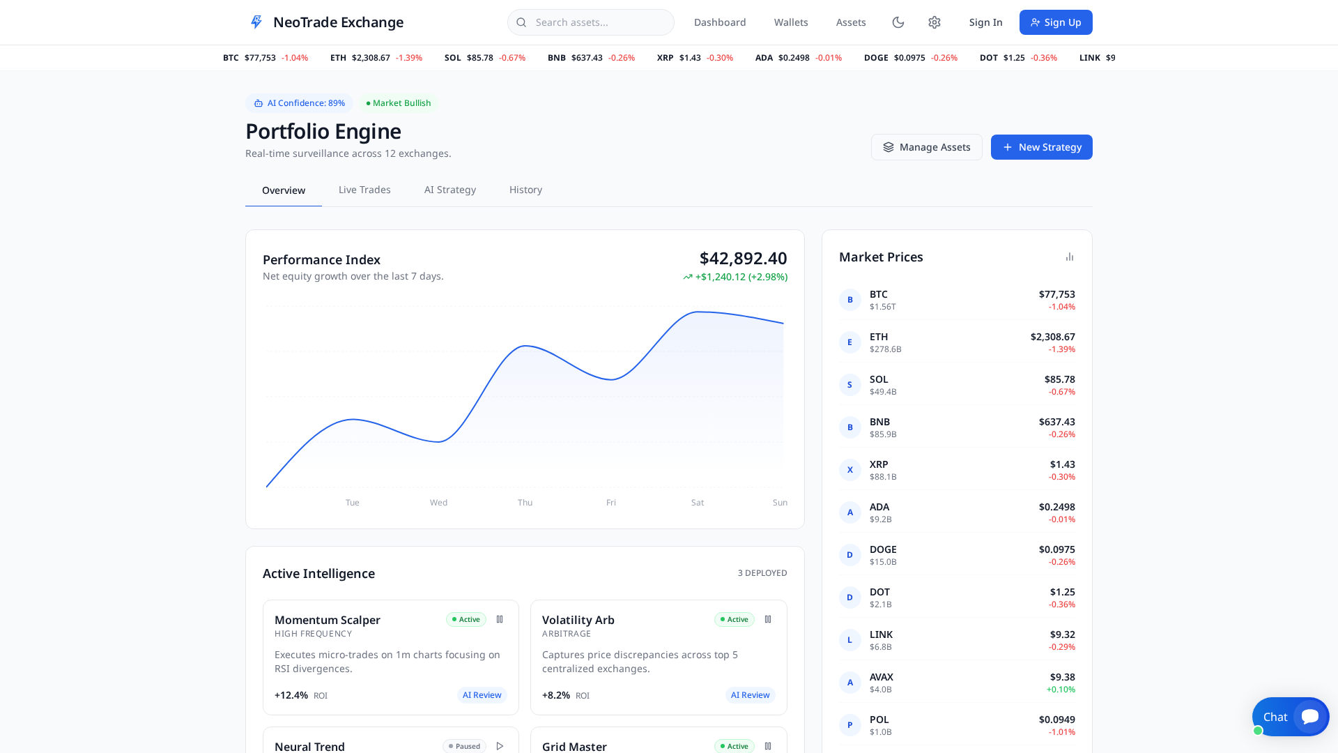Viewport: 1338px width, 753px height.
Task: Toggle dark mode moon icon
Action: tap(898, 22)
